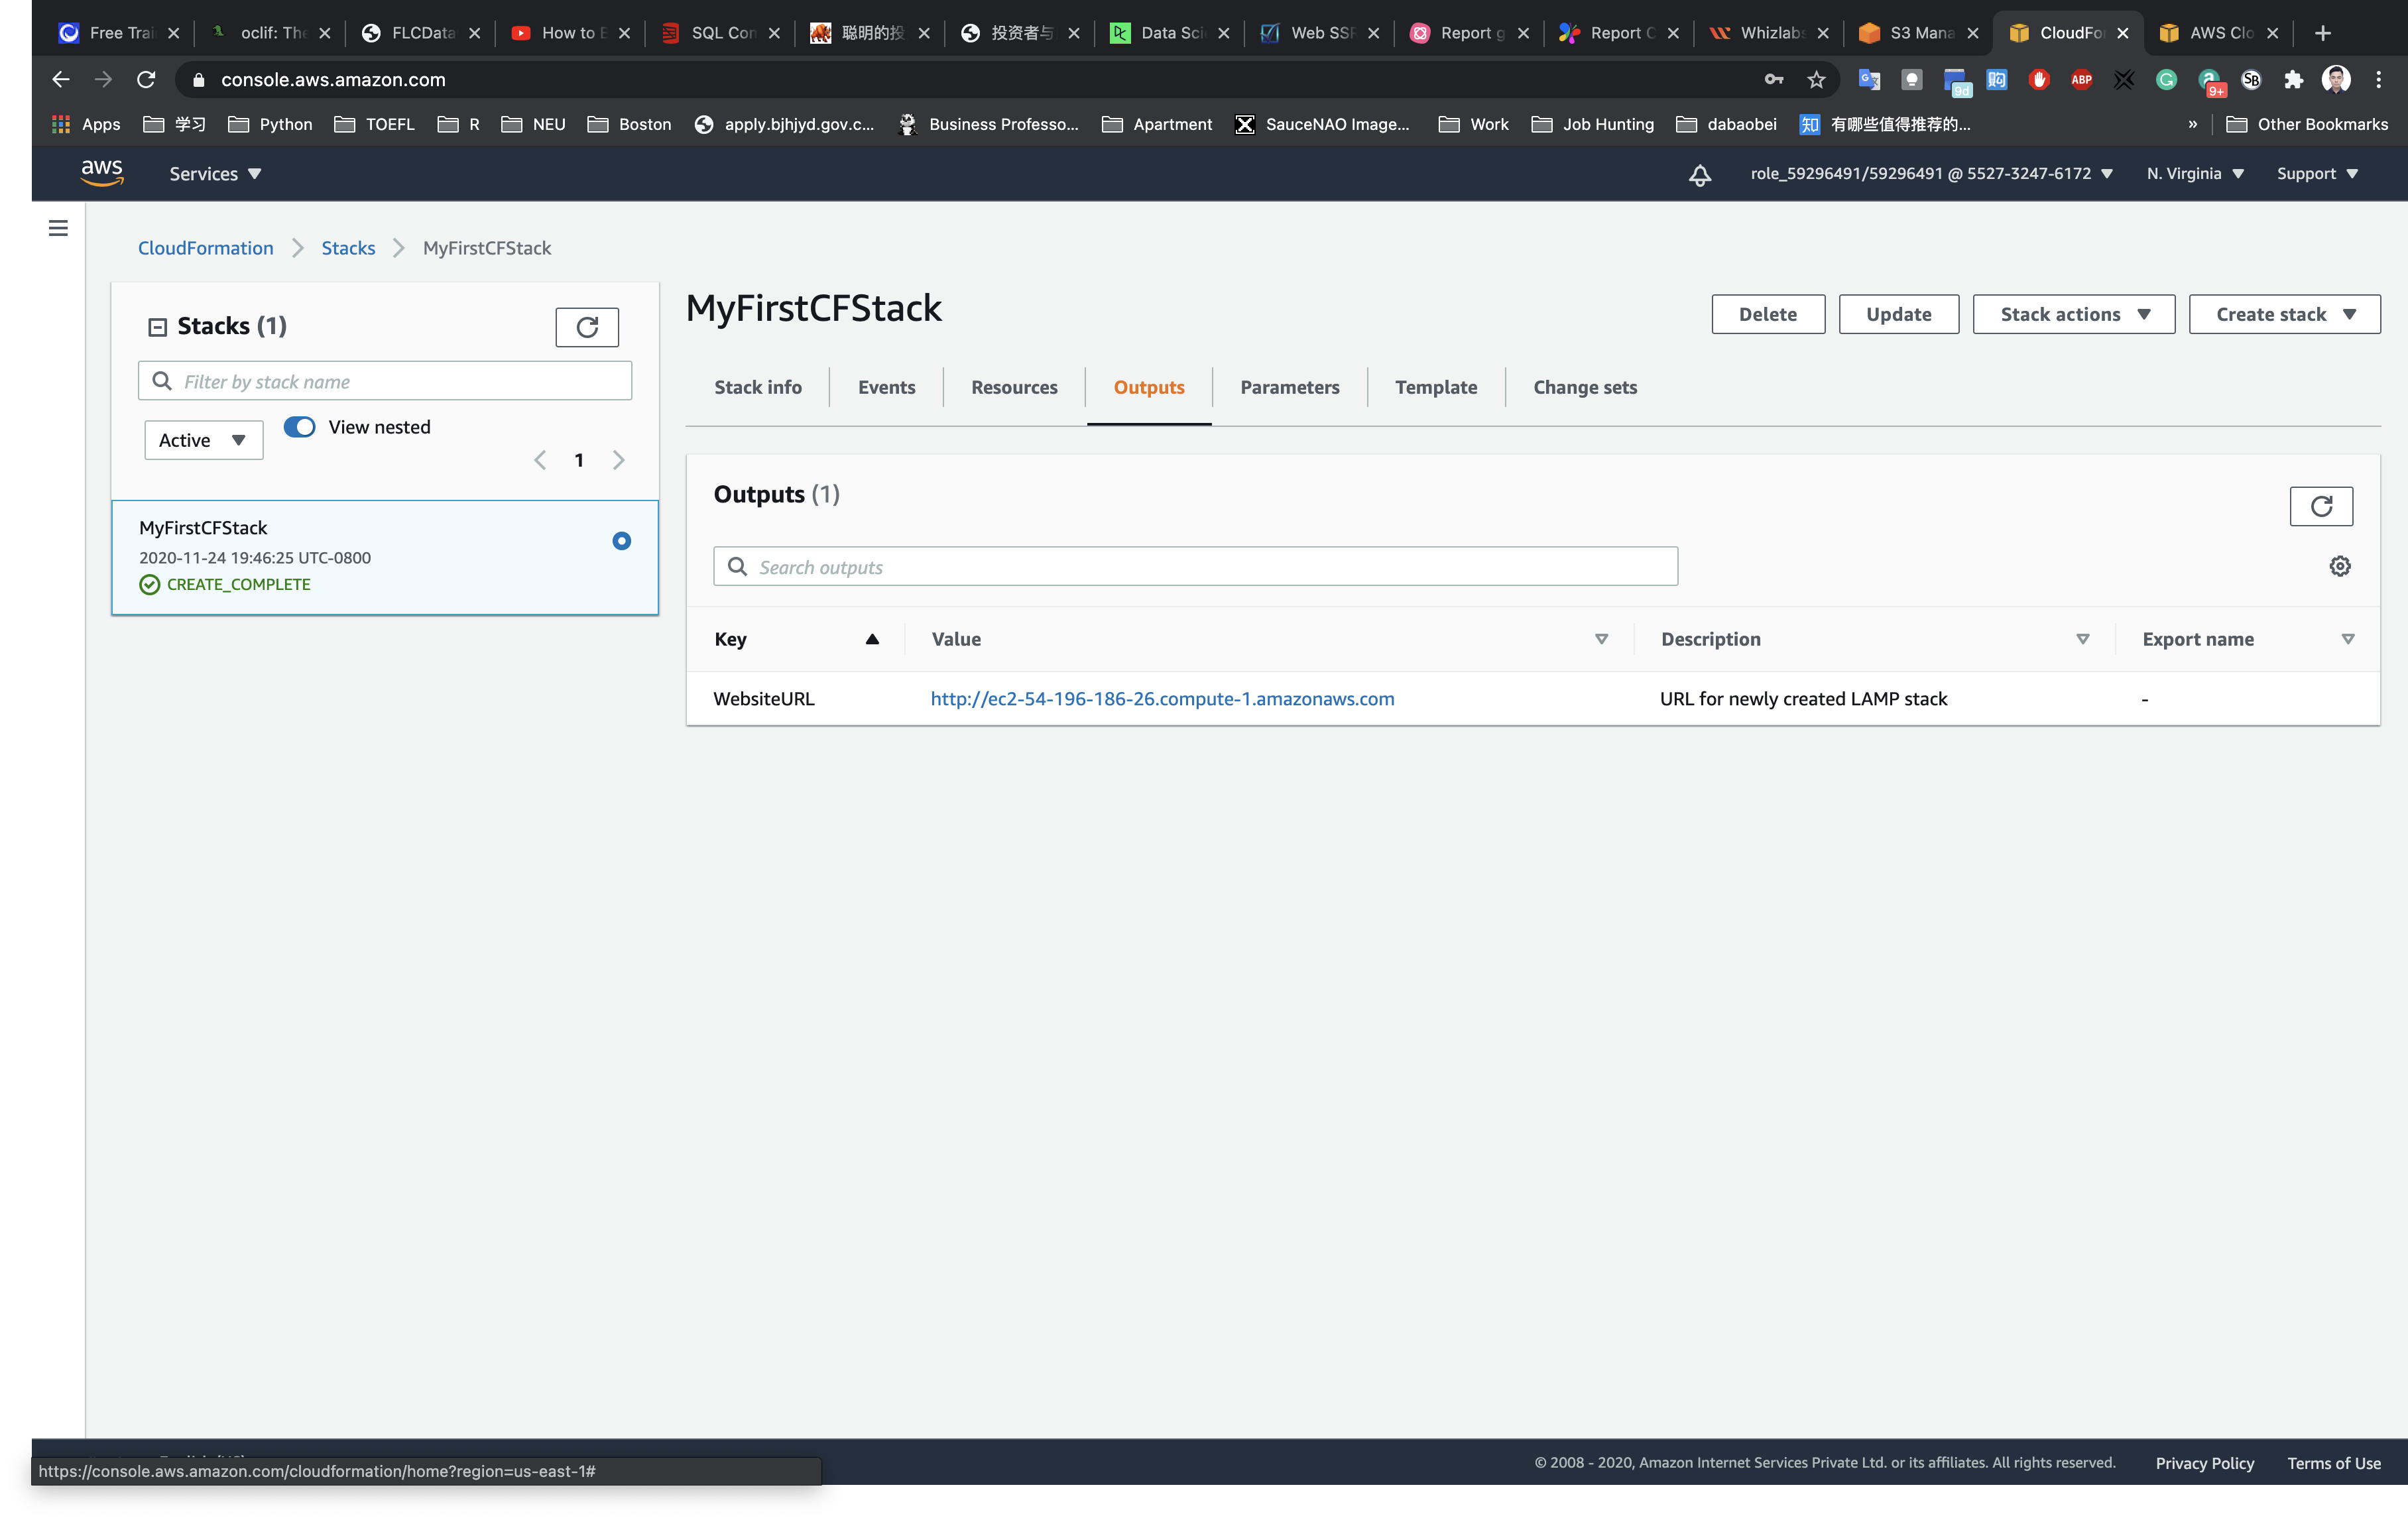Image resolution: width=2408 pixels, height=1522 pixels.
Task: Expand the Stack actions dropdown
Action: pyautogui.click(x=2073, y=314)
